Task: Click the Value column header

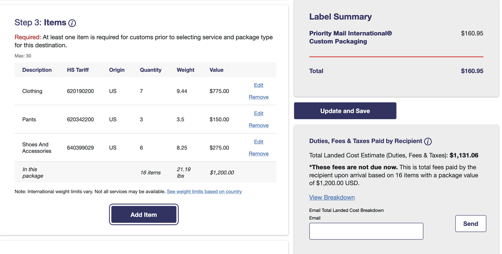Action: point(216,70)
